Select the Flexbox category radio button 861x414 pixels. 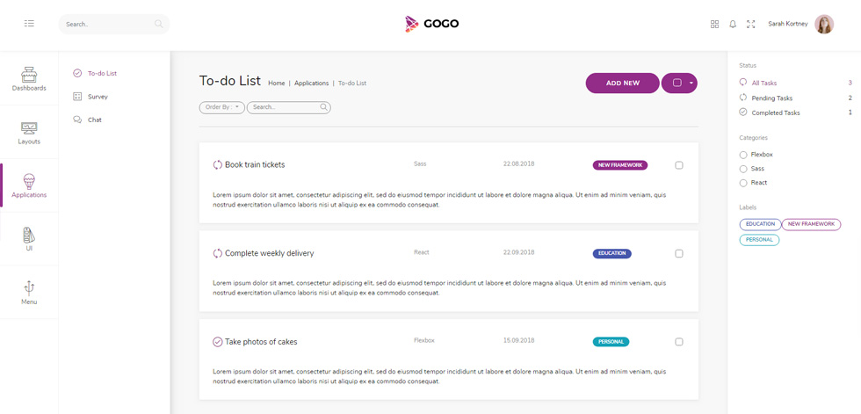tap(743, 155)
